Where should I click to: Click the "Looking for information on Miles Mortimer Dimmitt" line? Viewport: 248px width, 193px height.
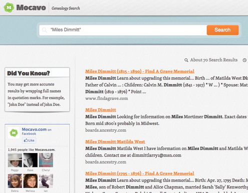coord(166,116)
